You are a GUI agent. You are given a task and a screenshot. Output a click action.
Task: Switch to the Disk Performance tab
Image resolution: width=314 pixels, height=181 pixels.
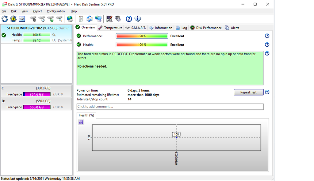pyautogui.click(x=206, y=28)
